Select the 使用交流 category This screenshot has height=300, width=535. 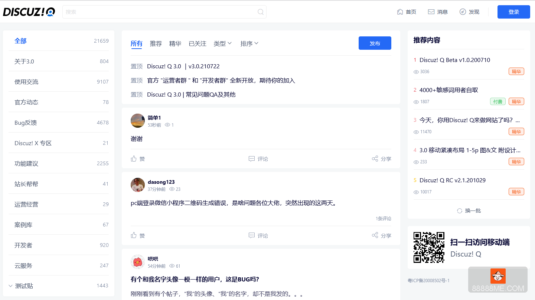tap(59, 82)
